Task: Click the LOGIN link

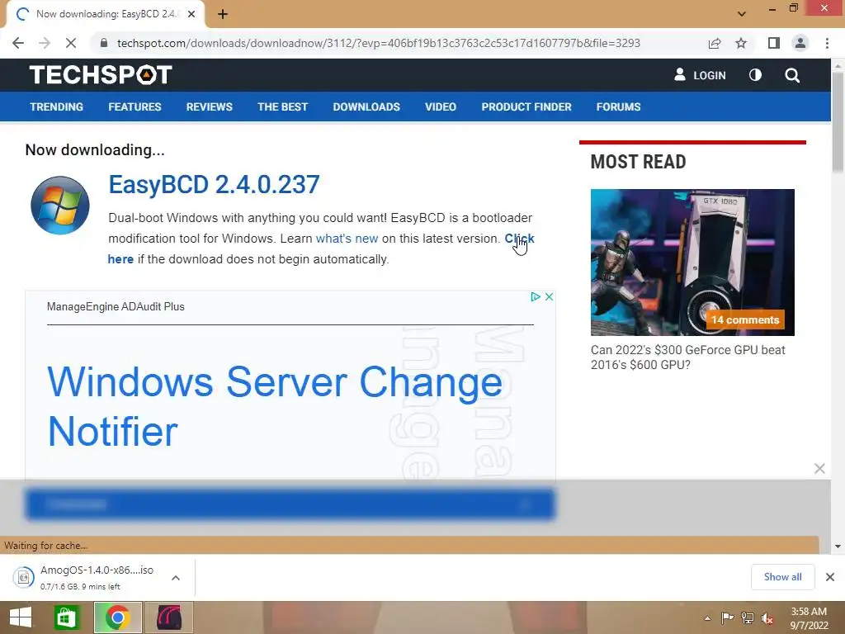Action: point(700,75)
